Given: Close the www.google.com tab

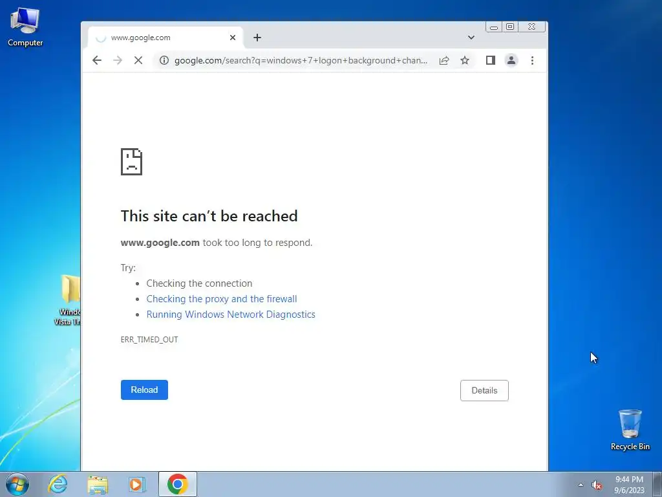Looking at the screenshot, I should [x=233, y=38].
